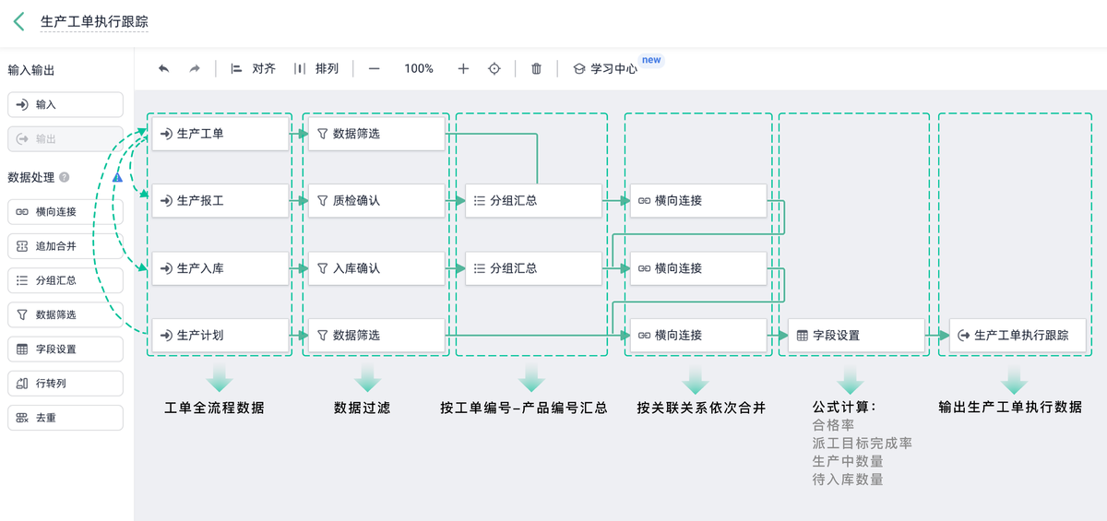This screenshot has height=521, width=1107.
Task: Click the 100% zoom level value
Action: [x=419, y=68]
